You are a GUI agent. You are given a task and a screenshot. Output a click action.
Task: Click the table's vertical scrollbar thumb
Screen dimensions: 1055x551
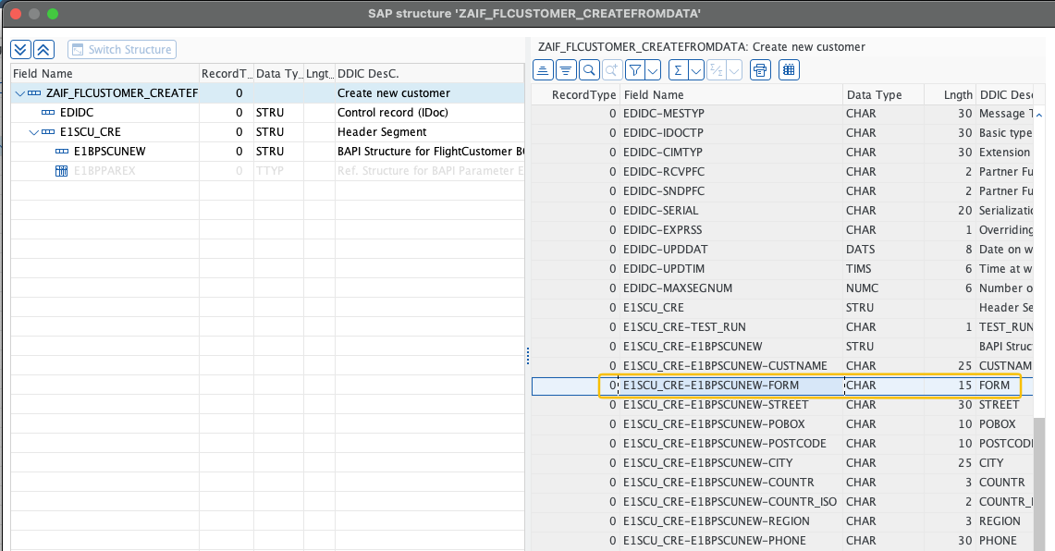[1039, 484]
